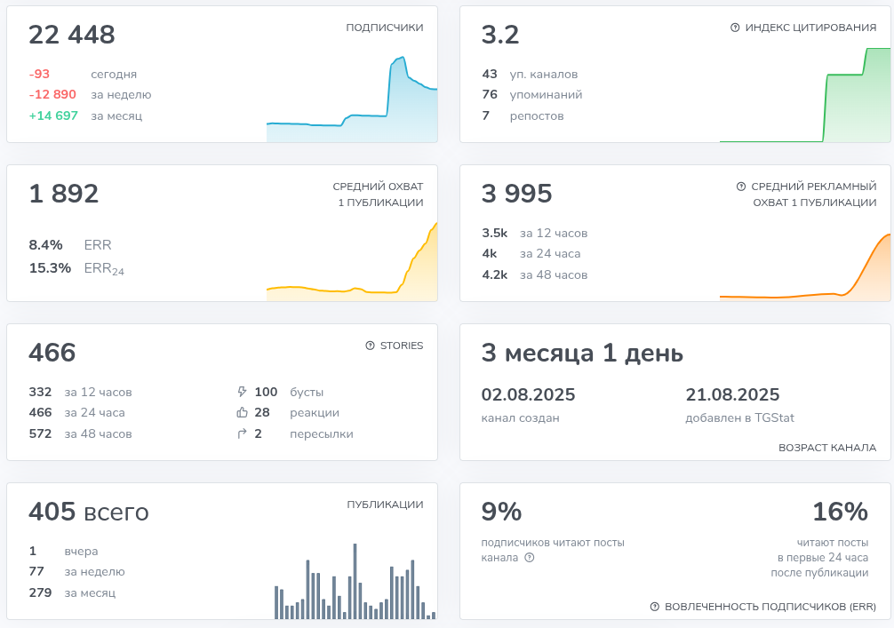Select the ВОЗРАСТ КАНАЛА label
The image size is (894, 628).
[x=827, y=448]
